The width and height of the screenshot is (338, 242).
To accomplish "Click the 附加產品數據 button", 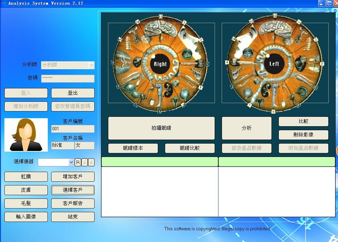I will [x=303, y=148].
